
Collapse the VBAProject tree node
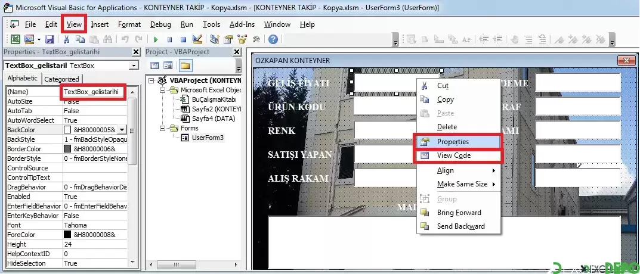point(152,81)
